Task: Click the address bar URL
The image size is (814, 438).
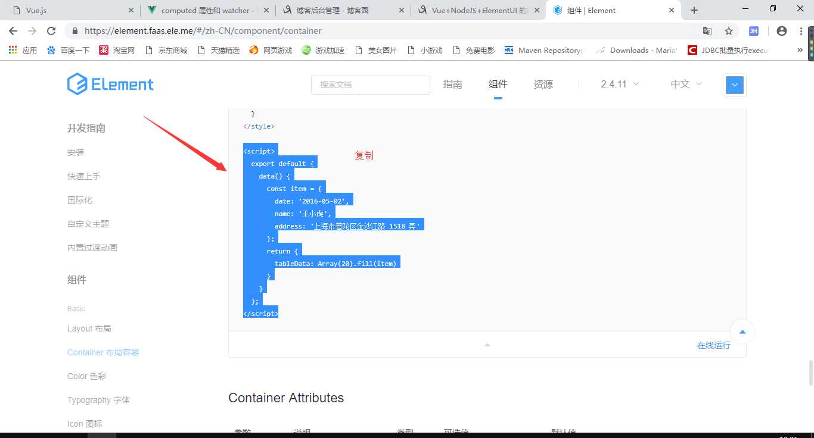Action: tap(203, 31)
